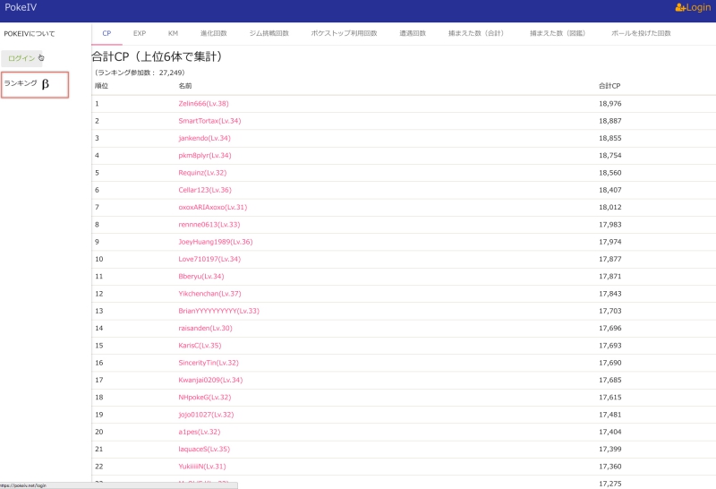This screenshot has width=716, height=489.
Task: Open the 進化回数 tab
Action: point(214,33)
